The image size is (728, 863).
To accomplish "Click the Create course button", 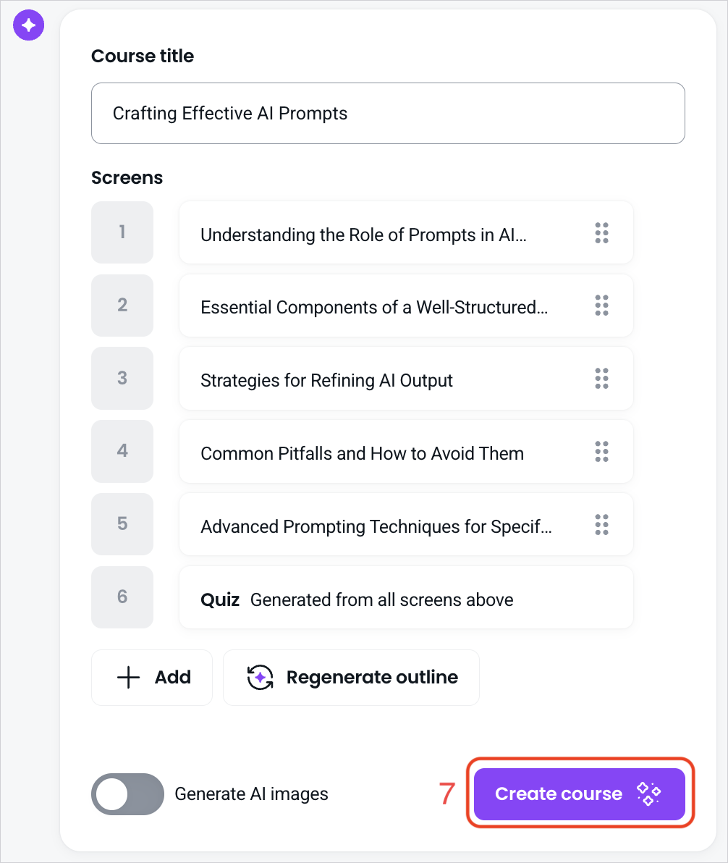I will pos(580,793).
